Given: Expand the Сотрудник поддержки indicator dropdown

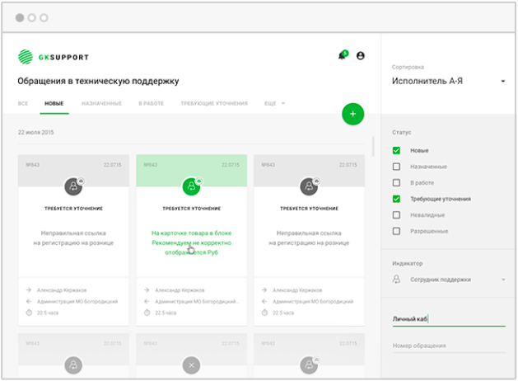Looking at the screenshot, I should point(502,280).
